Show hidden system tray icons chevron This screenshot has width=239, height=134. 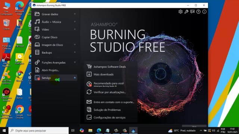(x=201, y=131)
